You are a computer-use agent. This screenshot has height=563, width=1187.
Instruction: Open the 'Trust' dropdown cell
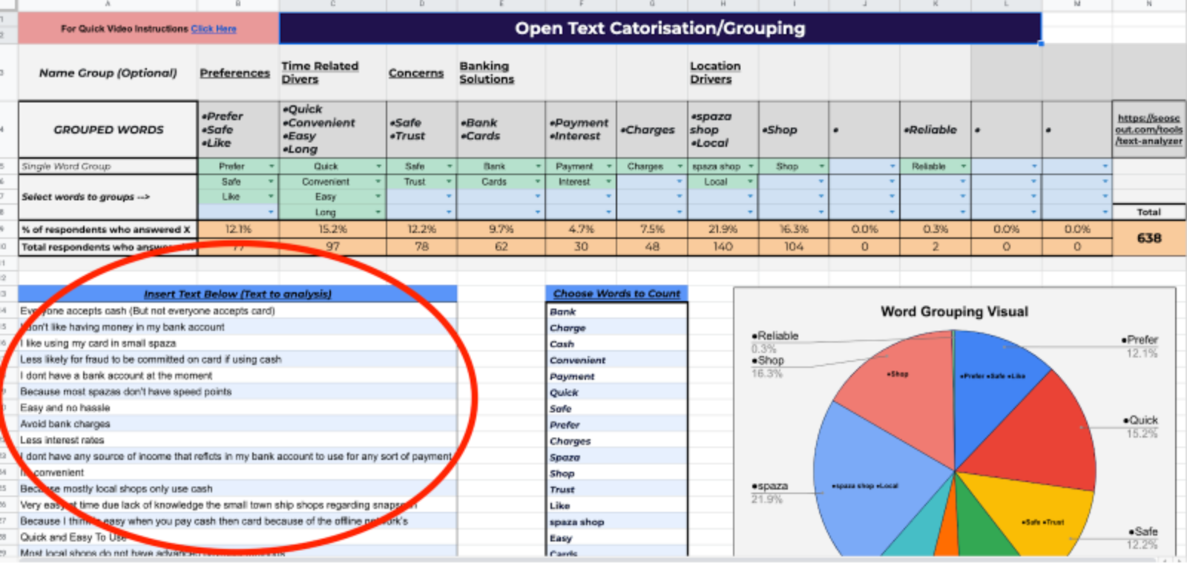click(421, 182)
